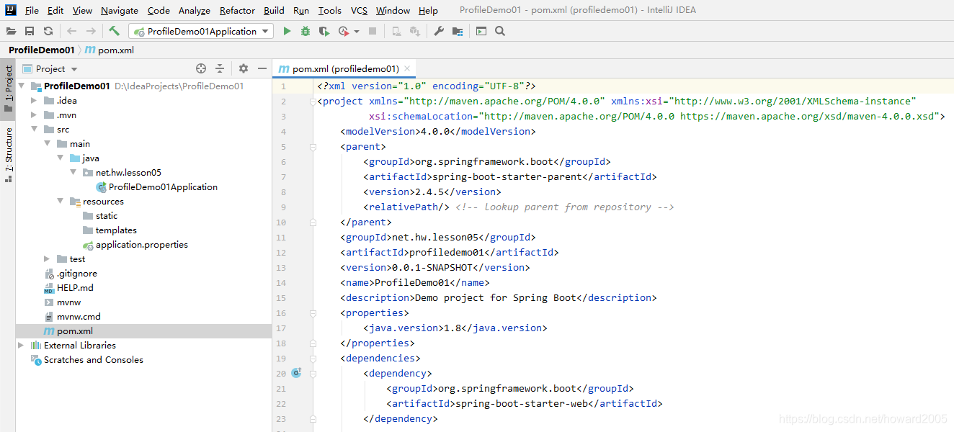
Task: Open the ProfileDemo01Application run configuration dropdown
Action: click(201, 31)
